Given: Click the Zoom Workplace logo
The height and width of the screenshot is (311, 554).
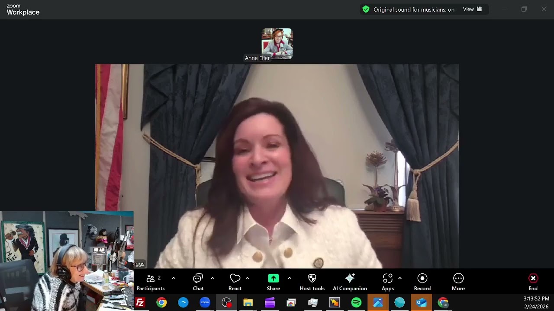Looking at the screenshot, I should click(23, 10).
